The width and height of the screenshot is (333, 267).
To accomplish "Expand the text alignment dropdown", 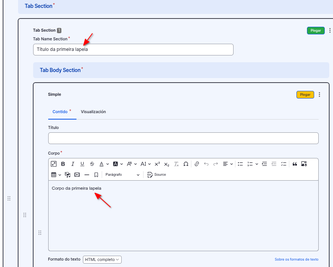I will click(x=228, y=164).
